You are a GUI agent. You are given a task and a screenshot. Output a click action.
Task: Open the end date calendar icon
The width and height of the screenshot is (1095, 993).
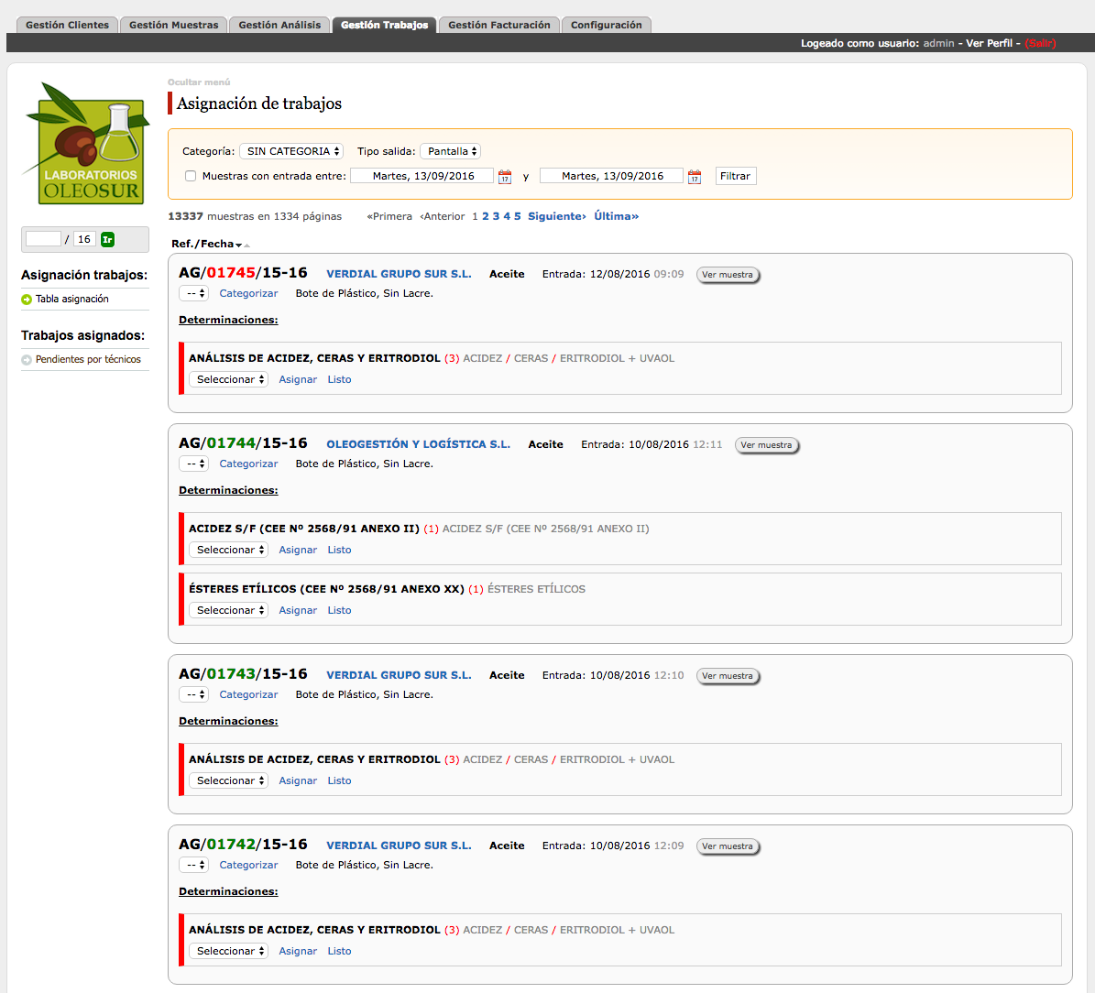695,177
